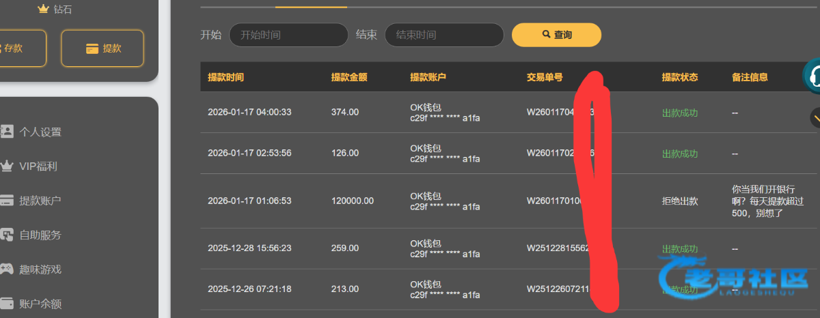Viewport: 820px width, 318px height.
Task: Click the 趣味游戏 gamepad icon
Action: point(7,269)
